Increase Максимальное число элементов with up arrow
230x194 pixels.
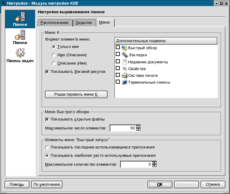pos(138,127)
